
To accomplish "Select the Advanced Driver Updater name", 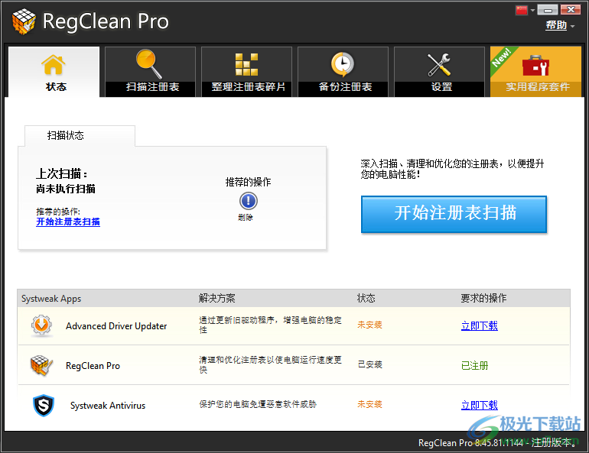I will click(x=116, y=326).
